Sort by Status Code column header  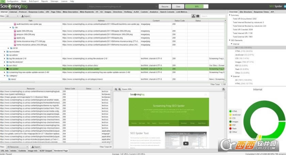180,21
